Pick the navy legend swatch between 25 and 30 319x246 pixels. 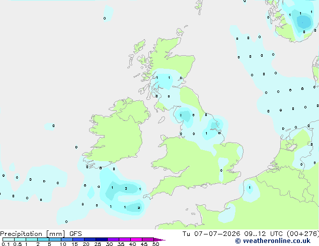point(102,239)
